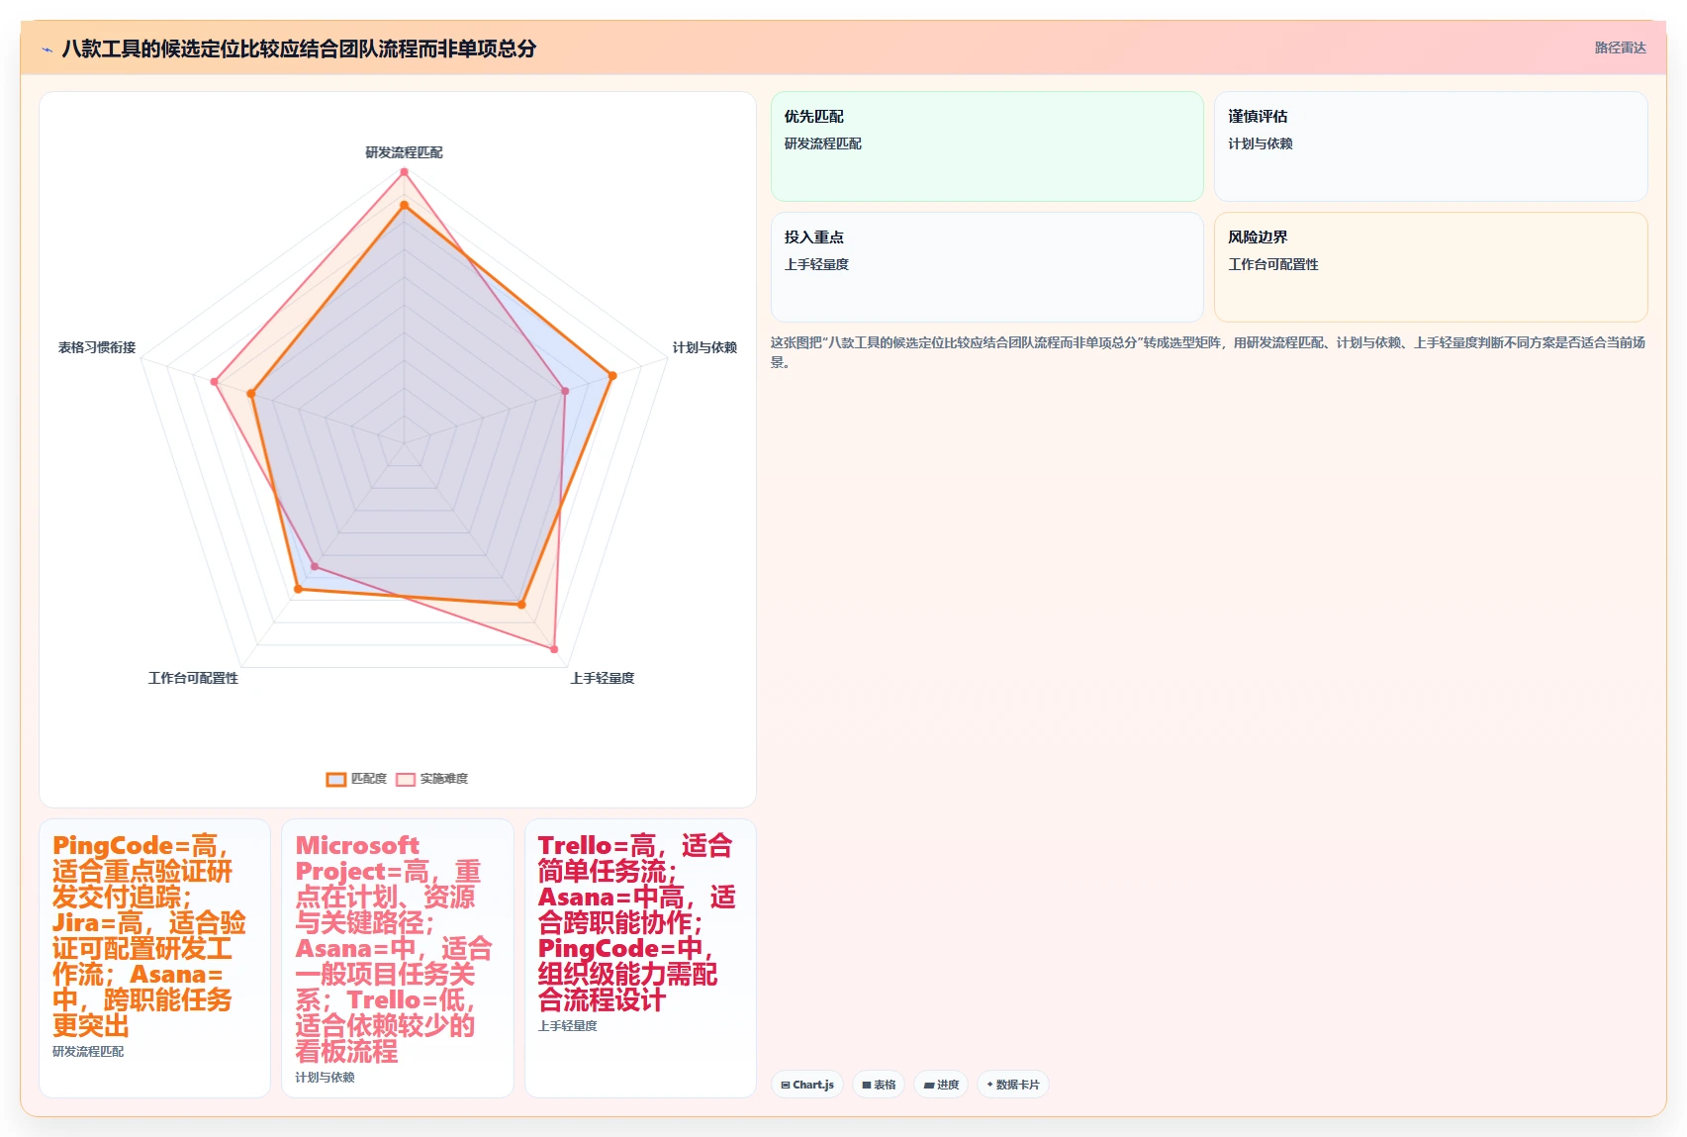Image resolution: width=1687 pixels, height=1137 pixels.
Task: Click the small icon before the header title
Action: (47, 49)
